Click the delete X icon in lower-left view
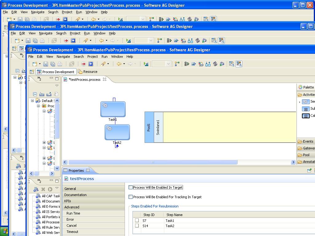Image resolution: width=315 pixels, height=236 pixels. pyautogui.click(x=43, y=189)
